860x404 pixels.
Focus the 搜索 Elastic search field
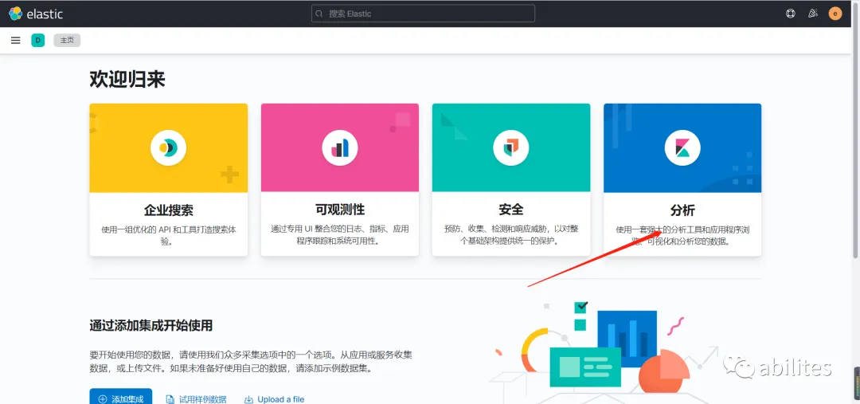click(x=423, y=14)
